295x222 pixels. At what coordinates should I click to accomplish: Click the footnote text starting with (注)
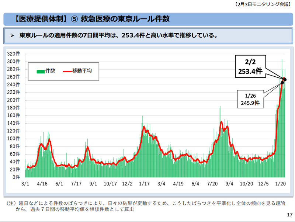coord(146,206)
